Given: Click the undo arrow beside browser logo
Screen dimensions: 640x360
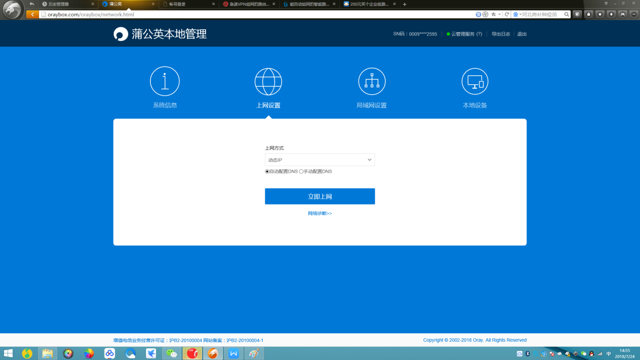Looking at the screenshot, I should tap(31, 4).
